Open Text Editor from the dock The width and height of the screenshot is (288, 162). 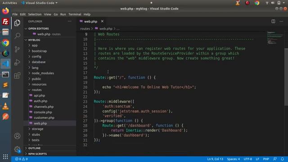coord(5,95)
